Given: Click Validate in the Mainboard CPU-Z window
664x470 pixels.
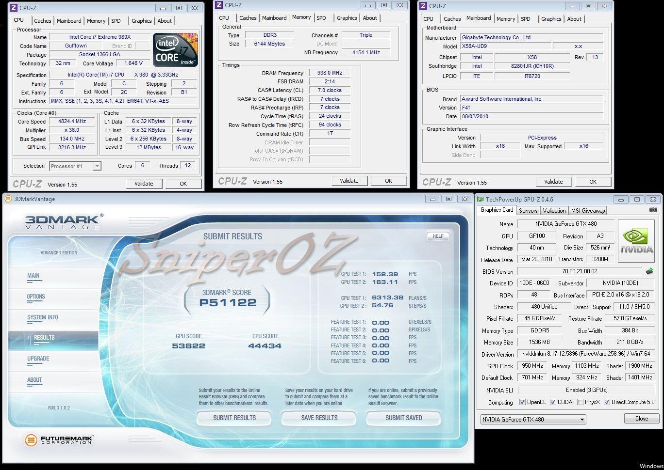Looking at the screenshot, I should click(553, 182).
